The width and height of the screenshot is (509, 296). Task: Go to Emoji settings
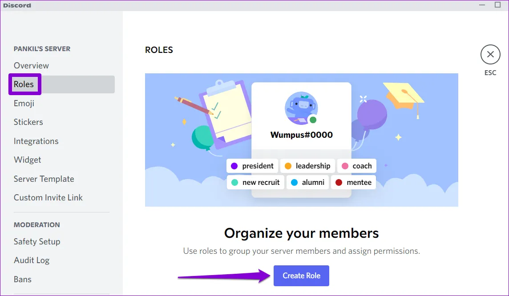[x=24, y=104]
